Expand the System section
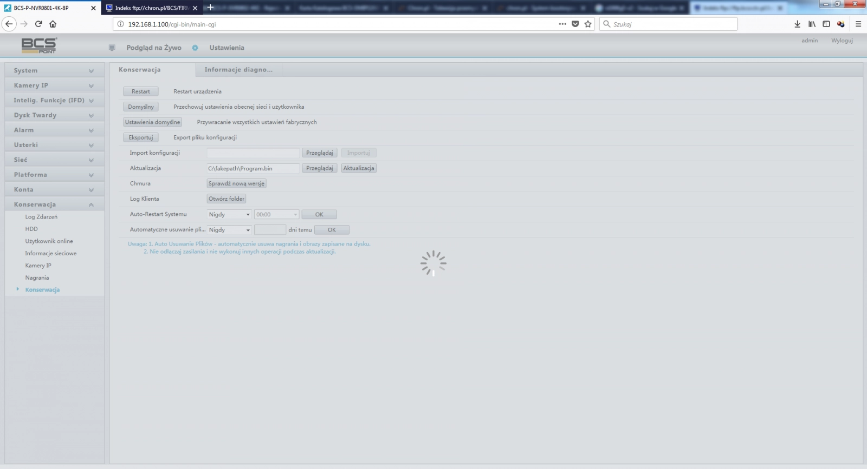 [54, 70]
